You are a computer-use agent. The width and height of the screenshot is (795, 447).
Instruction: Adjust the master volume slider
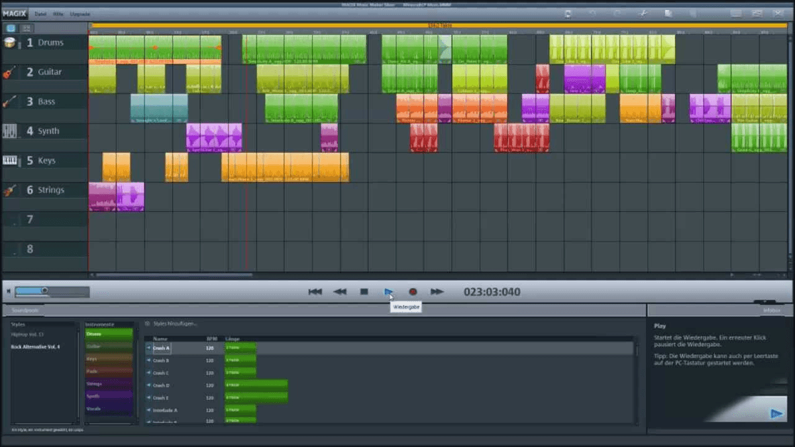point(52,291)
